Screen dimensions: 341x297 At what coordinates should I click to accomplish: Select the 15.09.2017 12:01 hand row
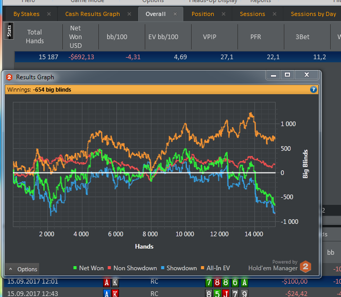click(173, 282)
